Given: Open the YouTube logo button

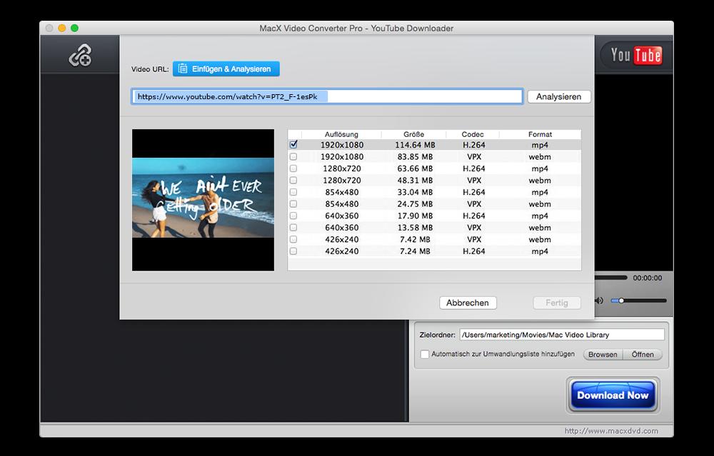Looking at the screenshot, I should point(636,56).
